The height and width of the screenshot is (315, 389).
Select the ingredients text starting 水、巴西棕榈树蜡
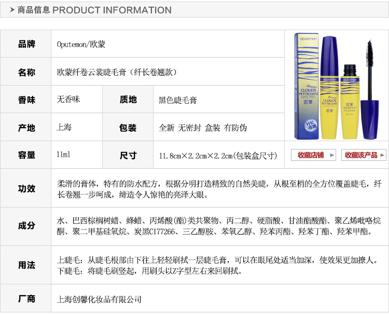pos(218,226)
